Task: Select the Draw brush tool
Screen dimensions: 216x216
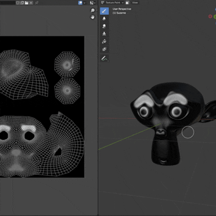Action: pos(105,11)
